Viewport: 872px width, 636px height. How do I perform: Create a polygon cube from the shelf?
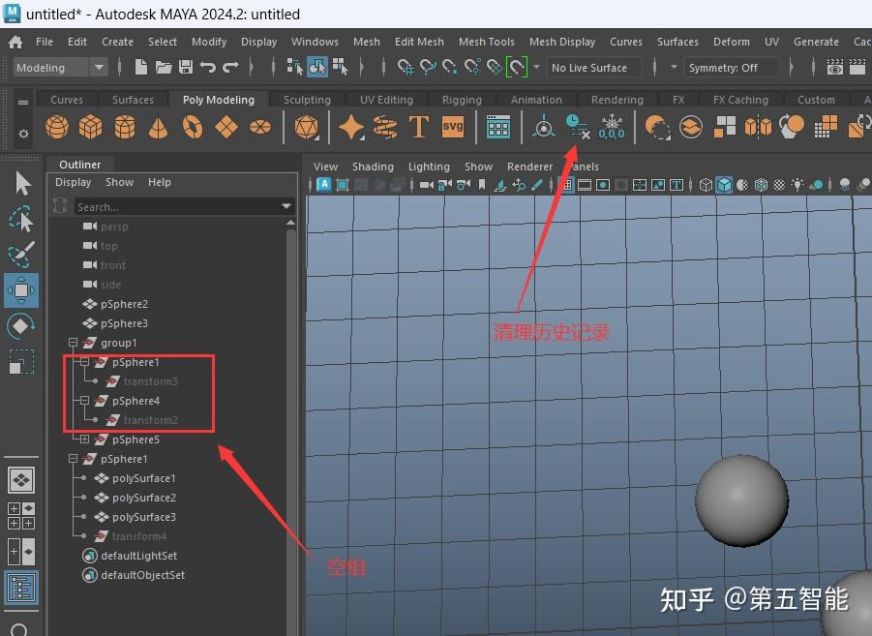(91, 127)
